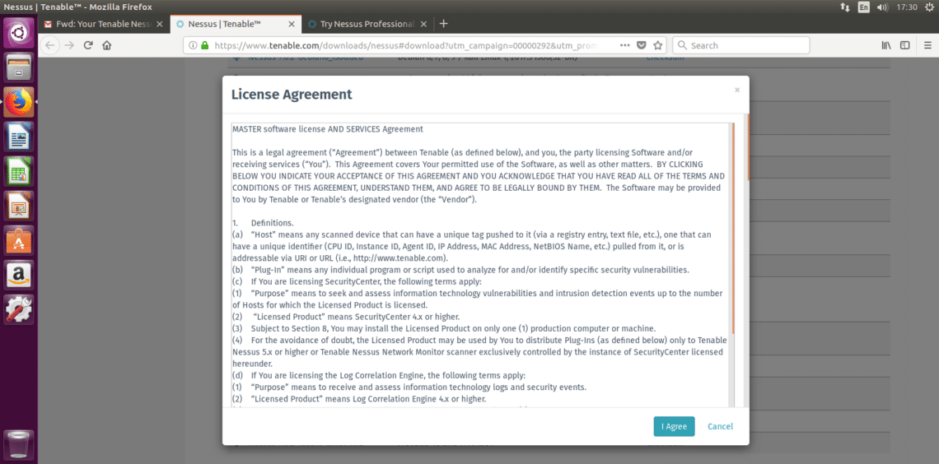Click the 17:30 clock in panel

click(x=907, y=7)
